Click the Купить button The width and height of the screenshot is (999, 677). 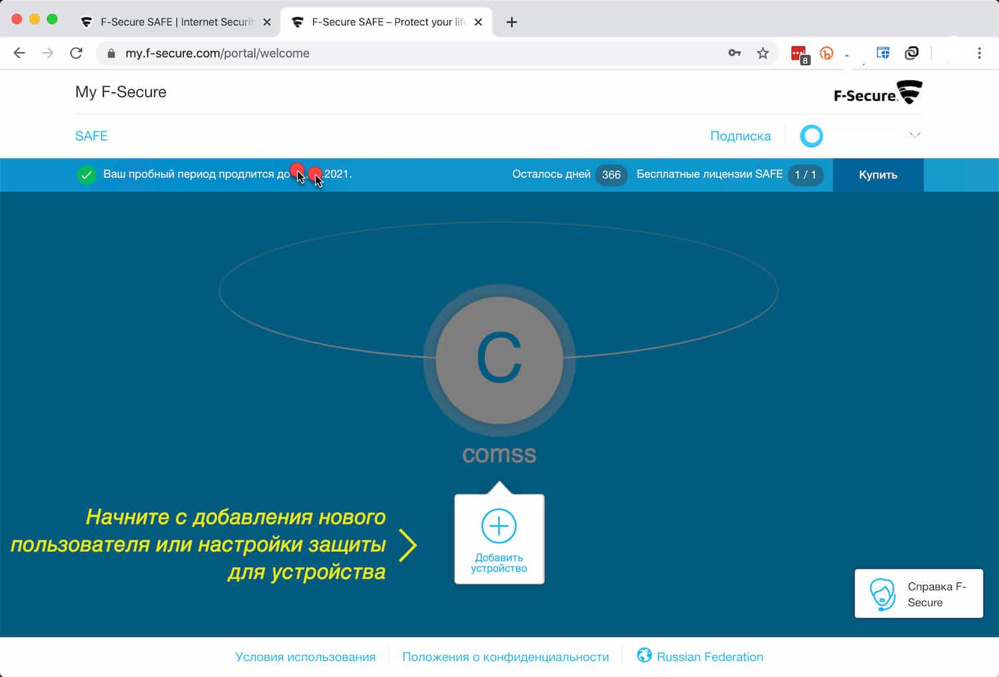877,175
